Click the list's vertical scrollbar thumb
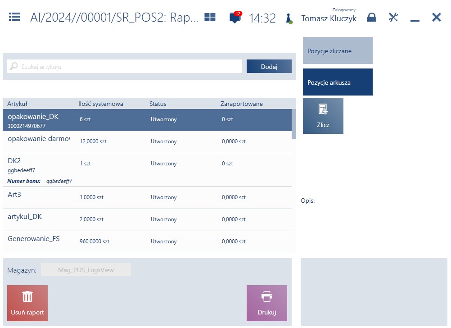Viewport: 451px width, 328px height. pyautogui.click(x=293, y=124)
